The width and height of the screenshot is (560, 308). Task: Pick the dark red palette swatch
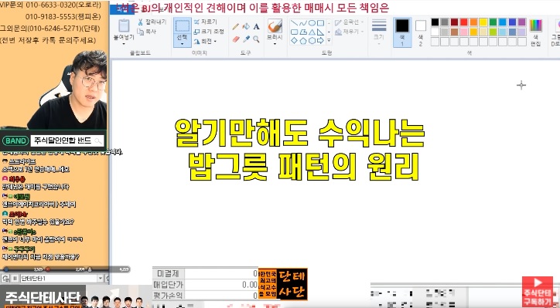[x=454, y=22]
